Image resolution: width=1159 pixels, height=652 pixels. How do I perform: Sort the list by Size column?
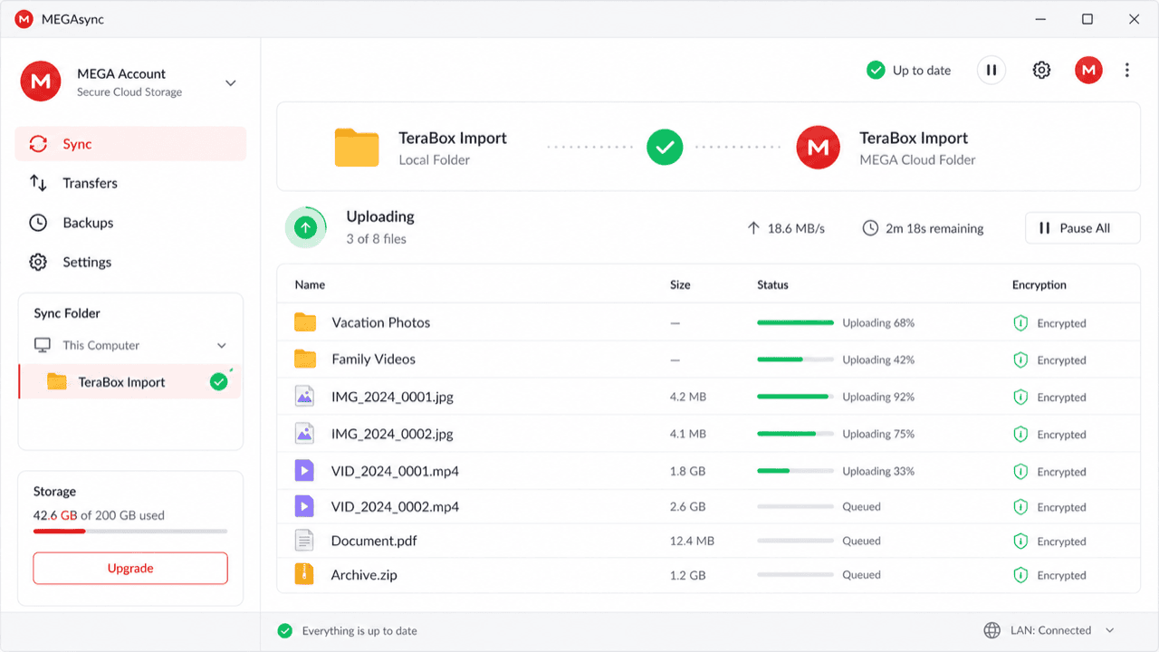pos(680,284)
